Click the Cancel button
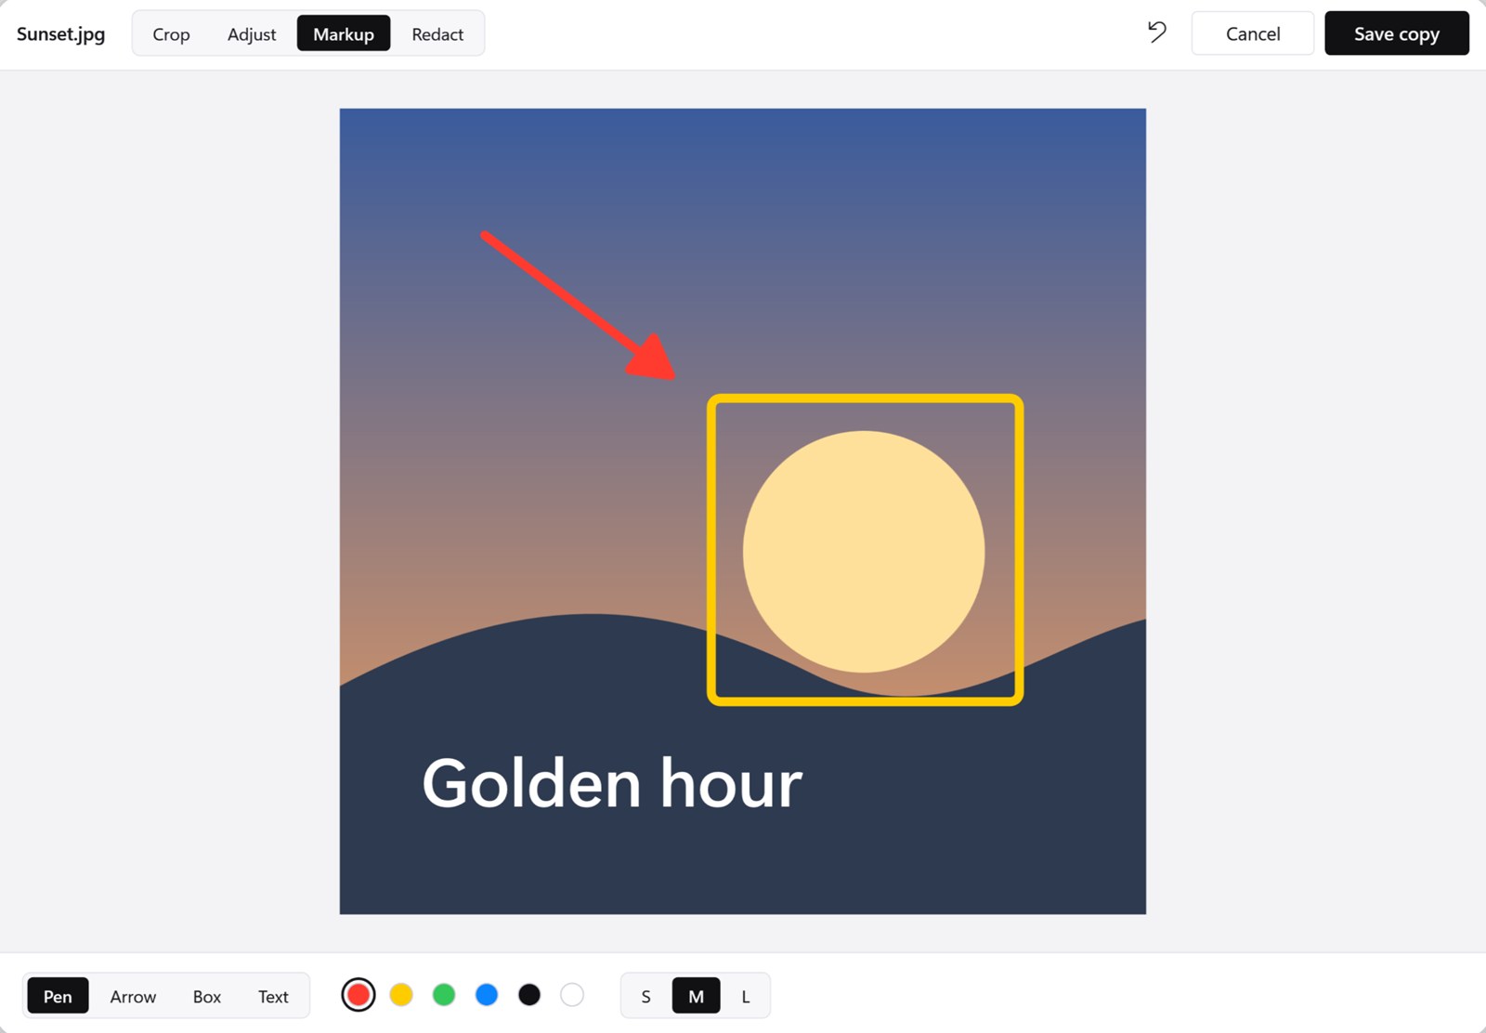 click(1253, 33)
